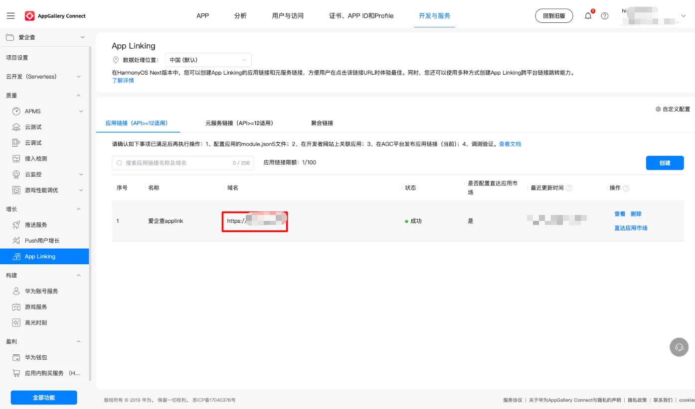Click the 爱企查applink name cell
This screenshot has height=409, width=695.
[166, 221]
